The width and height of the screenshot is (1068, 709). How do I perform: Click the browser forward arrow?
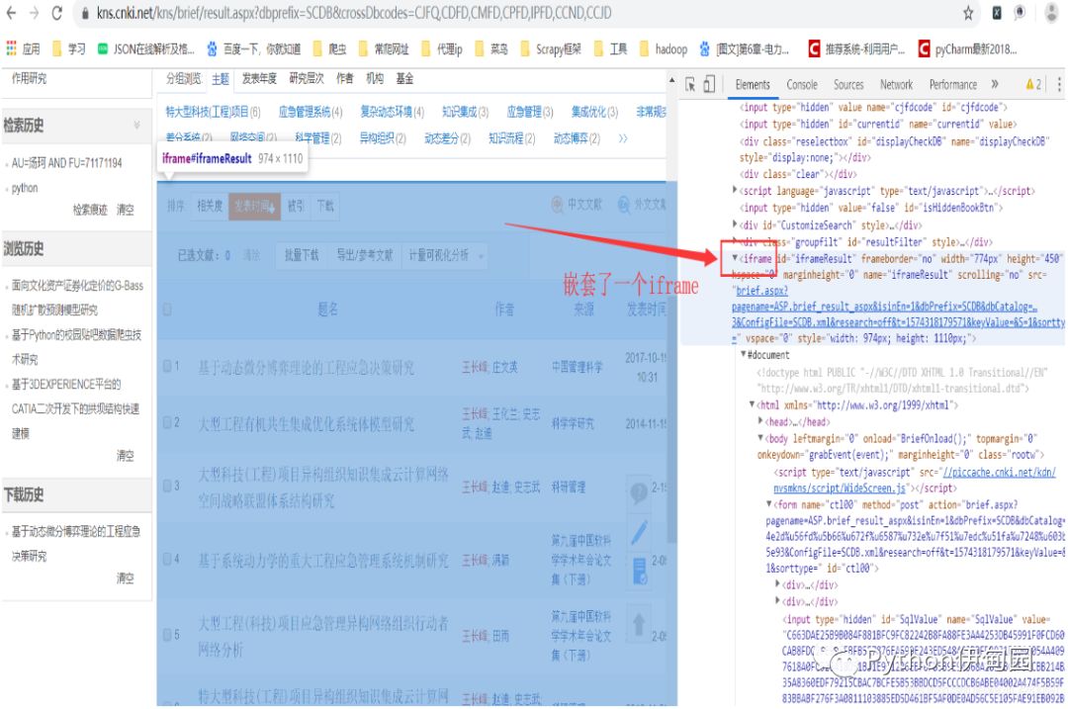point(34,13)
